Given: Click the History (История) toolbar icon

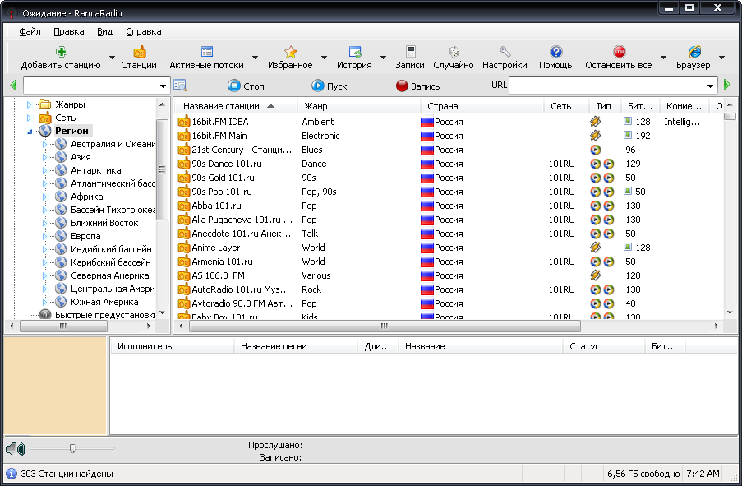Looking at the screenshot, I should pos(354,52).
